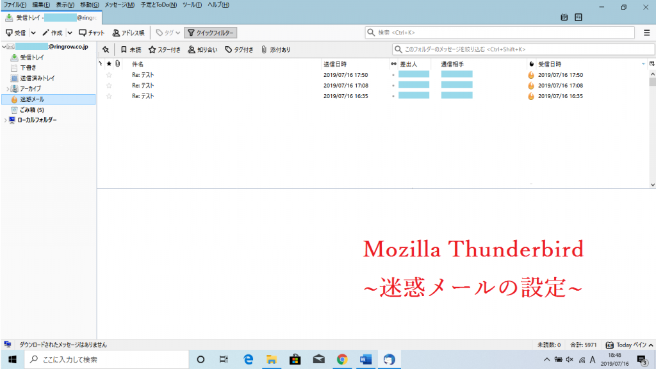The width and height of the screenshot is (656, 369).
Task: Open Microsoft Word from the taskbar
Action: click(365, 359)
